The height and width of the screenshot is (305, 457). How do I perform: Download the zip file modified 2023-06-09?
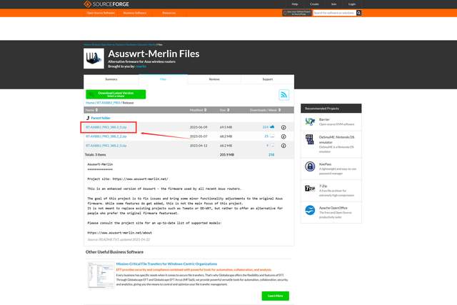point(106,127)
